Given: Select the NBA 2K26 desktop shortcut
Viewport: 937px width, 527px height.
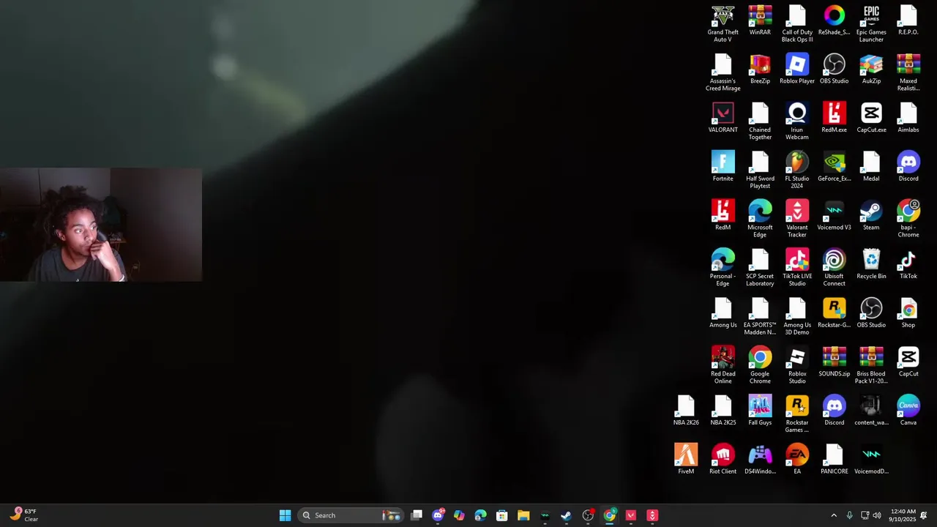Looking at the screenshot, I should (686, 411).
